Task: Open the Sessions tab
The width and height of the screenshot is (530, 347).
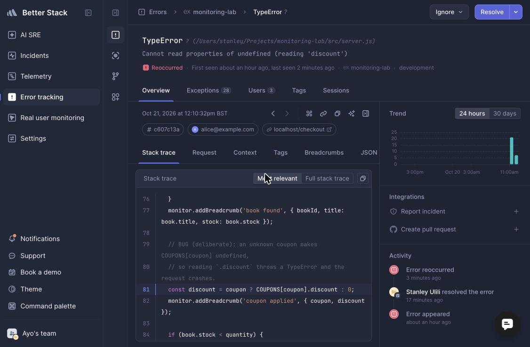Action: [336, 91]
